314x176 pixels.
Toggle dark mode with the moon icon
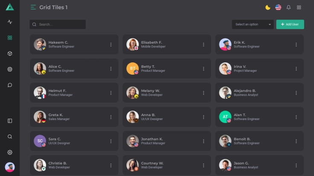[268, 7]
